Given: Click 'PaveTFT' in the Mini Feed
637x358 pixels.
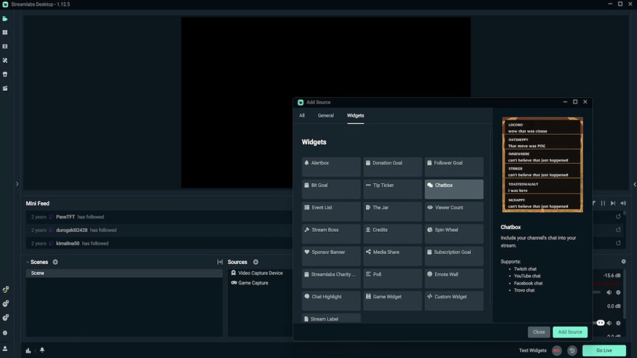Looking at the screenshot, I should click(65, 217).
